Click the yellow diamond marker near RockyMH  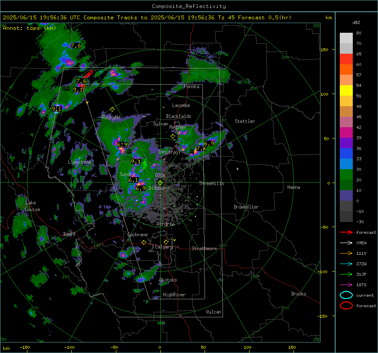(112, 110)
